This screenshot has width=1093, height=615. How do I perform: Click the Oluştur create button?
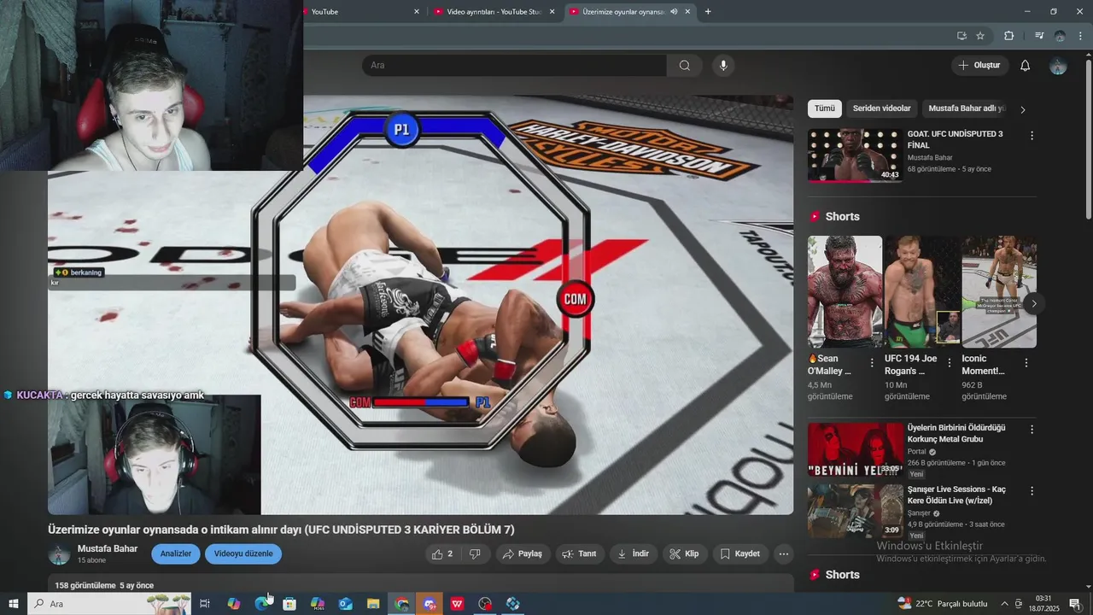click(980, 66)
